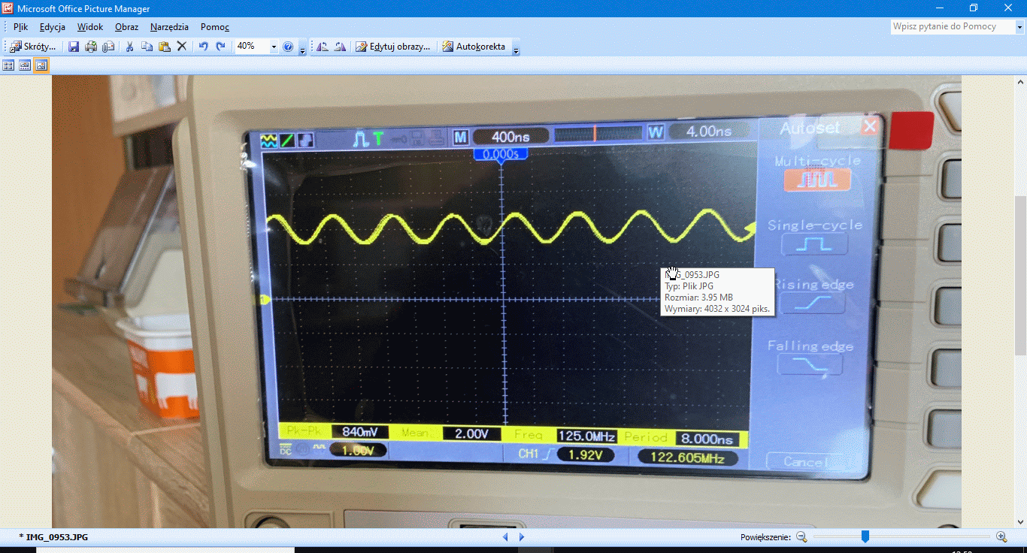Switch to Filmstrip view mode
Image resolution: width=1027 pixels, height=553 pixels.
point(25,65)
